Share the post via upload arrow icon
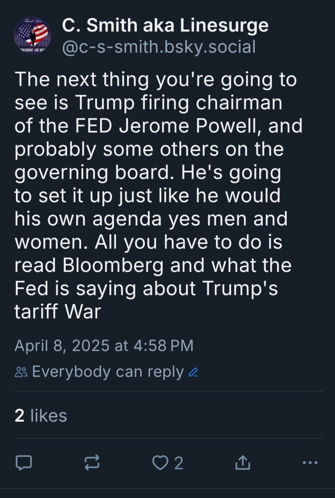 tap(242, 463)
